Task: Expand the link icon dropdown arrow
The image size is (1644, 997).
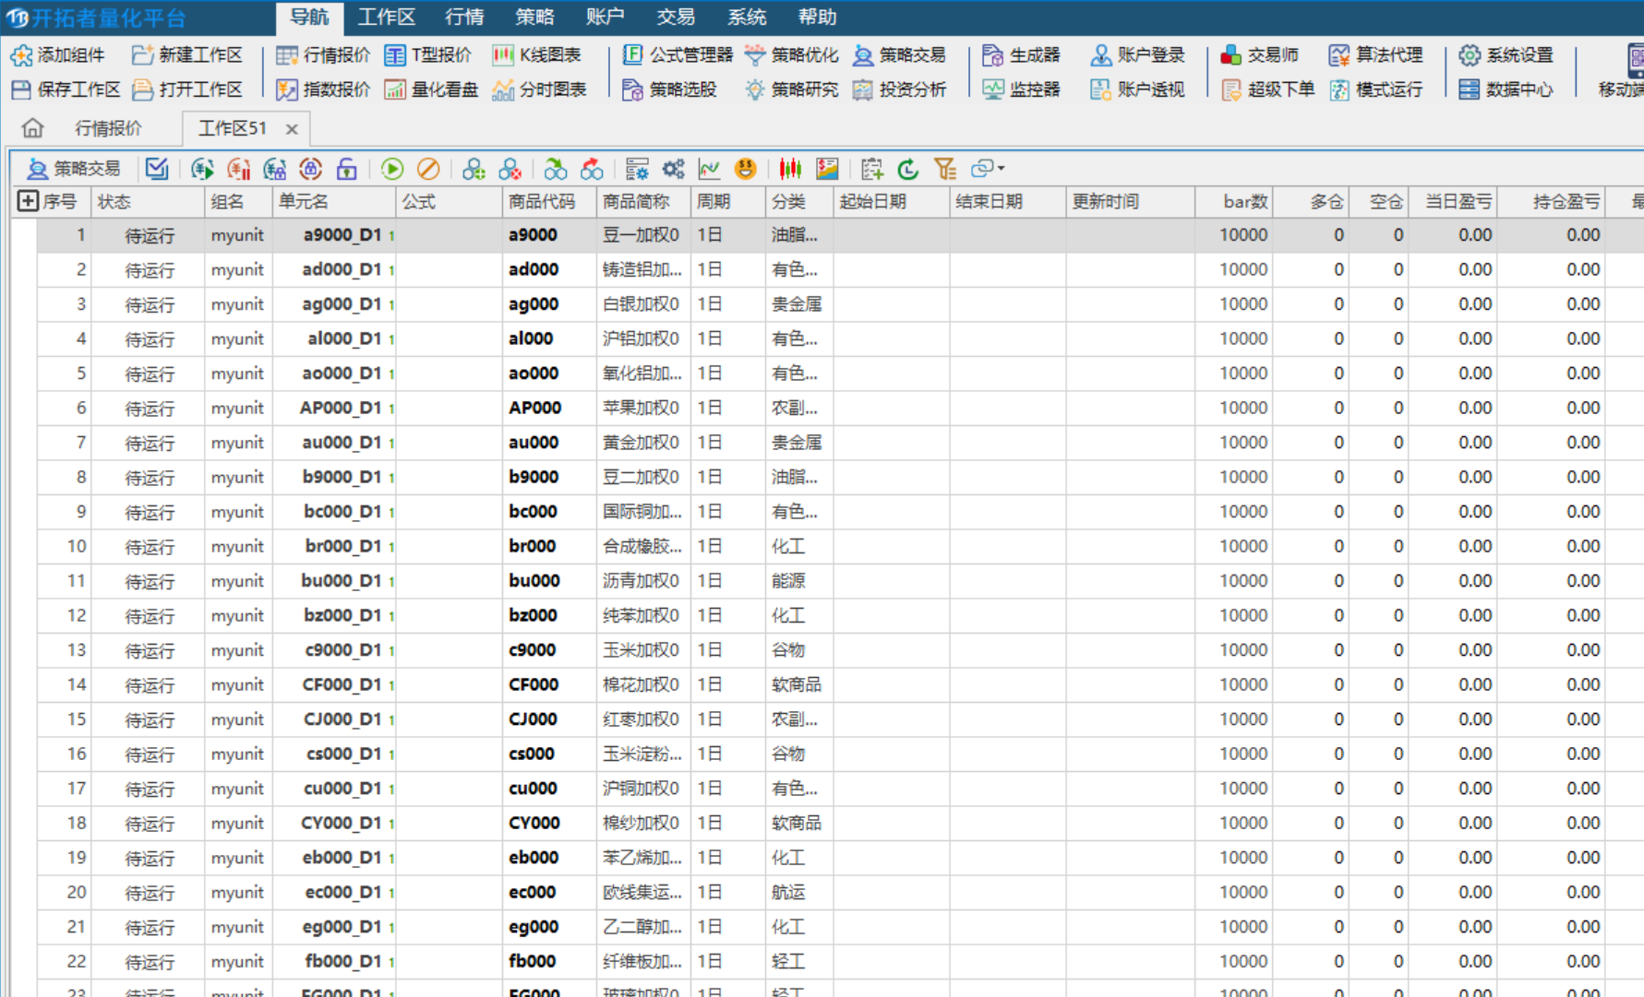Action: point(1002,169)
